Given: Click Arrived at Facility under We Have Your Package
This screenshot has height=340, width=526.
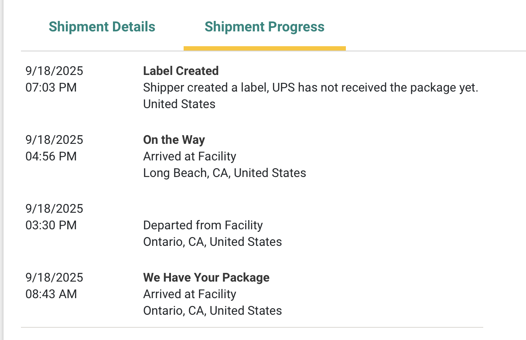Looking at the screenshot, I should [x=189, y=294].
